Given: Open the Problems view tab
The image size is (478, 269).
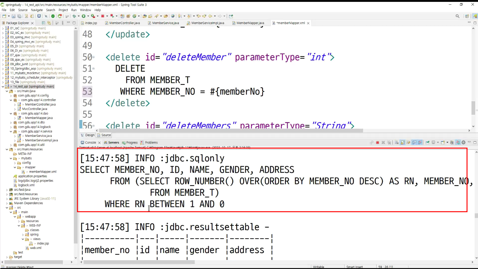Looking at the screenshot, I should click(x=149, y=142).
